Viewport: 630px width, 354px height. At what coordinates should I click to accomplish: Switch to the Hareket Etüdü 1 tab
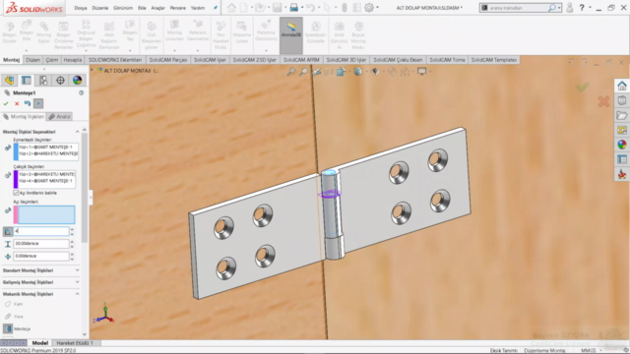[x=75, y=343]
